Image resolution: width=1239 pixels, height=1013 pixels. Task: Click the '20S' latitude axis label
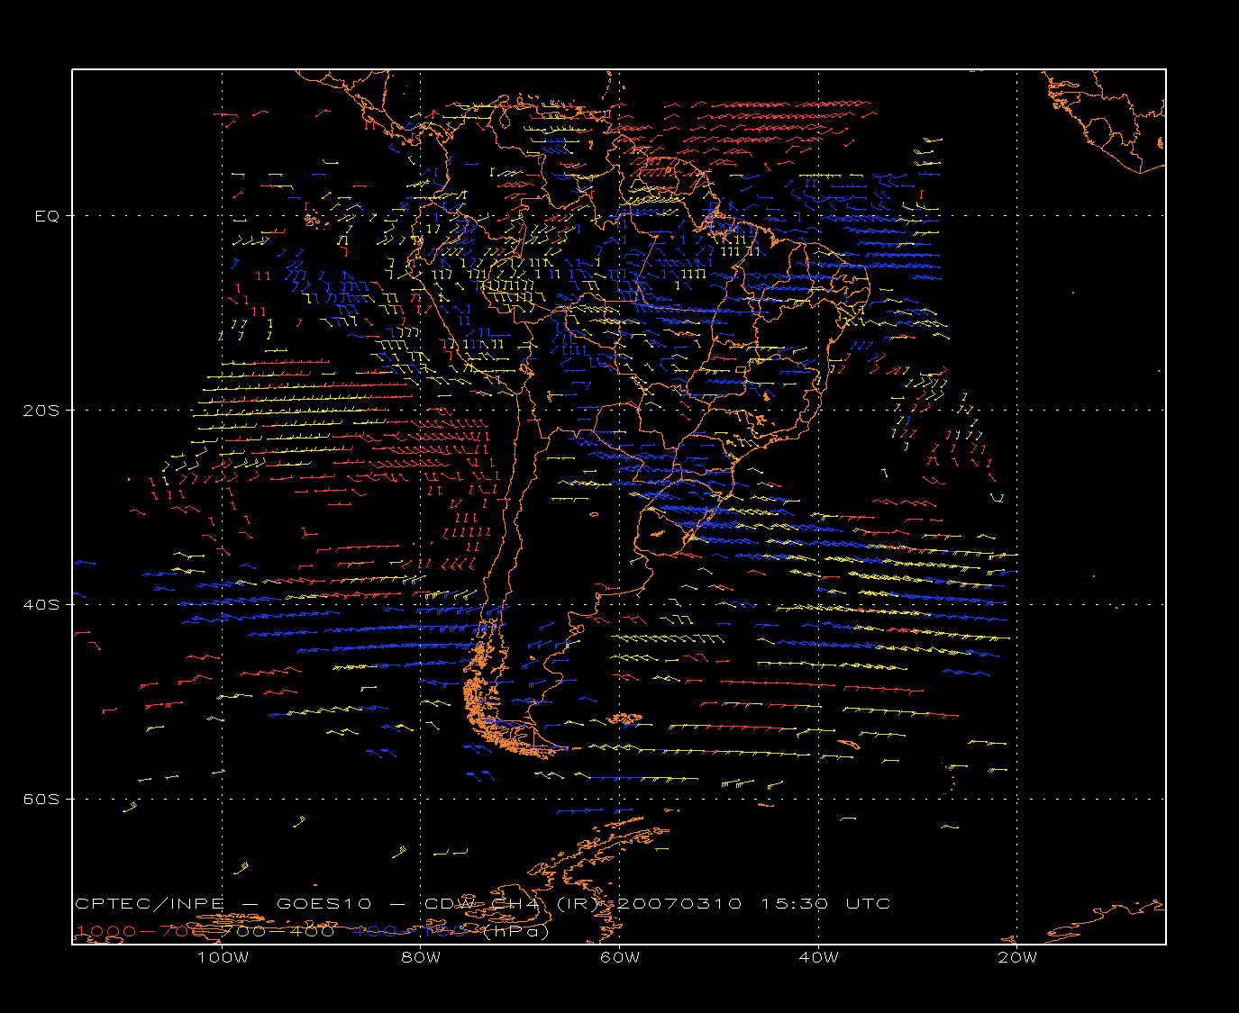41,410
